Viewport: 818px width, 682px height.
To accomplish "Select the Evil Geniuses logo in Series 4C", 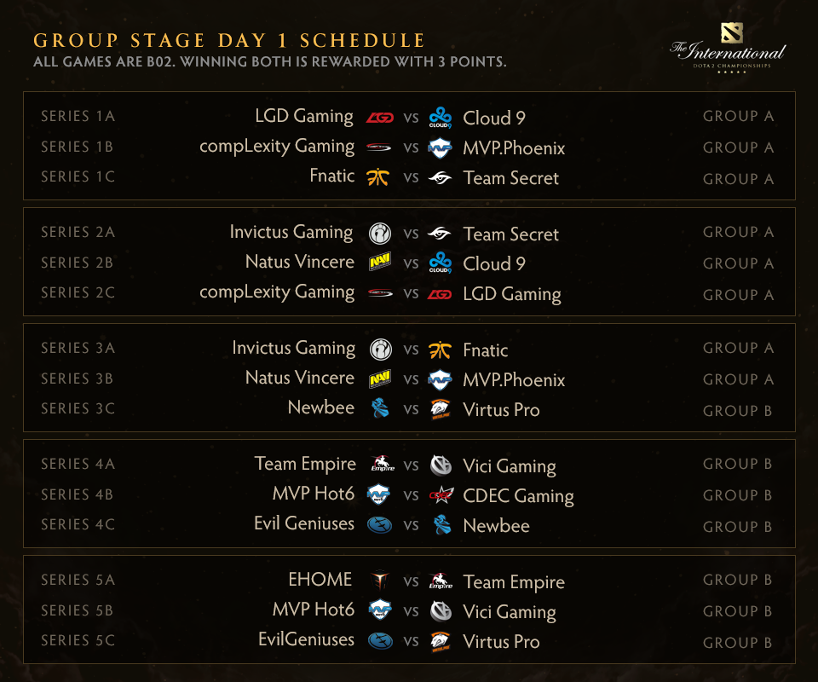I will 379,525.
